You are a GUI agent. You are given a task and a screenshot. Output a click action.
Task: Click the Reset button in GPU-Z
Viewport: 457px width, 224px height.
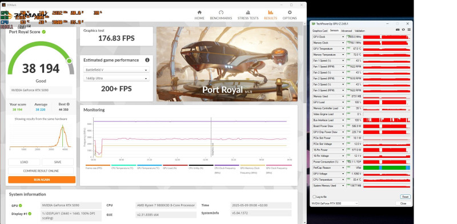pyautogui.click(x=405, y=197)
